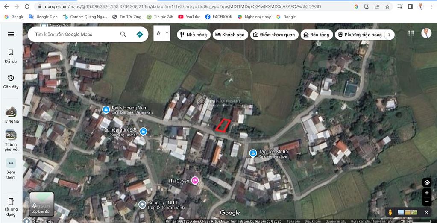437x223 pixels.
Task: Click the Tìm kiếm trên Google Maps field
Action: [75, 34]
